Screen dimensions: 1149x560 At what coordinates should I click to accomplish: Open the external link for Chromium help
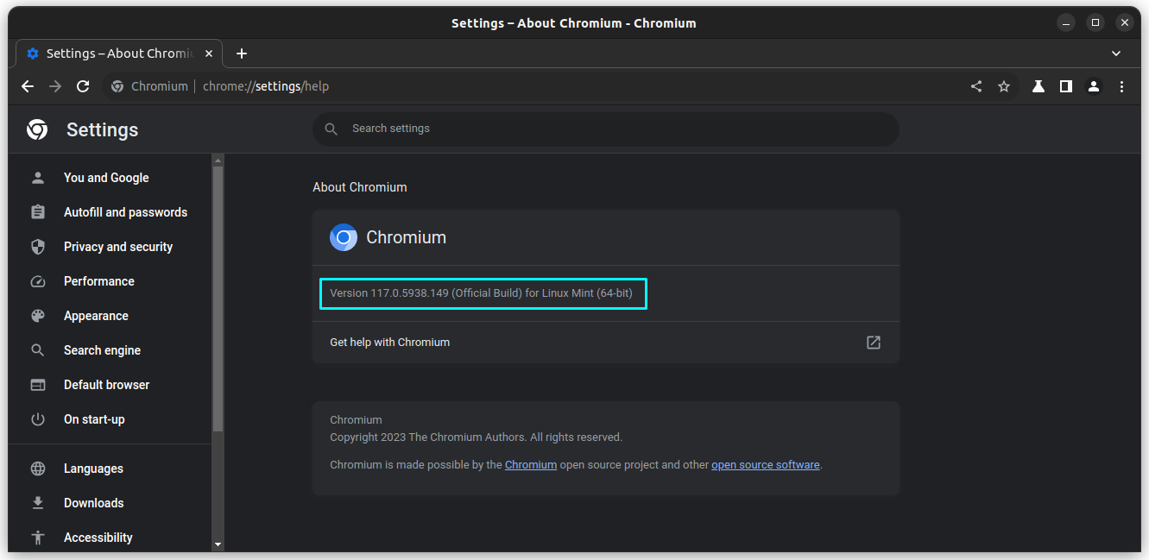(873, 342)
